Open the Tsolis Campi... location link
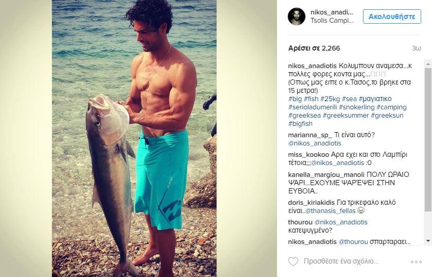 point(332,21)
